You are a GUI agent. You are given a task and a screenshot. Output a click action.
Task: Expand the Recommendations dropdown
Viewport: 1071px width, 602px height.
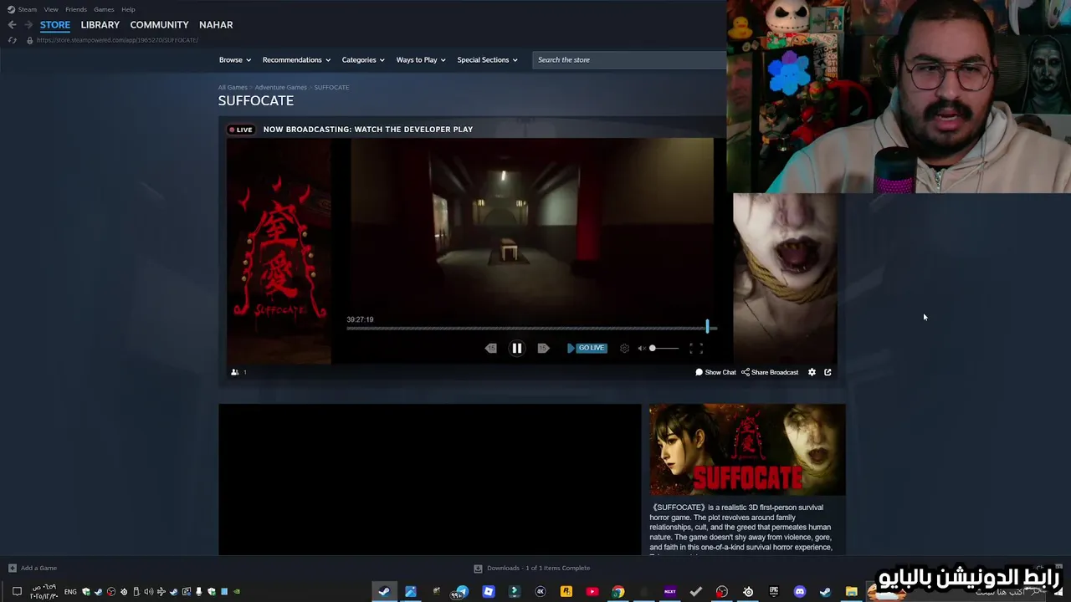coord(296,59)
